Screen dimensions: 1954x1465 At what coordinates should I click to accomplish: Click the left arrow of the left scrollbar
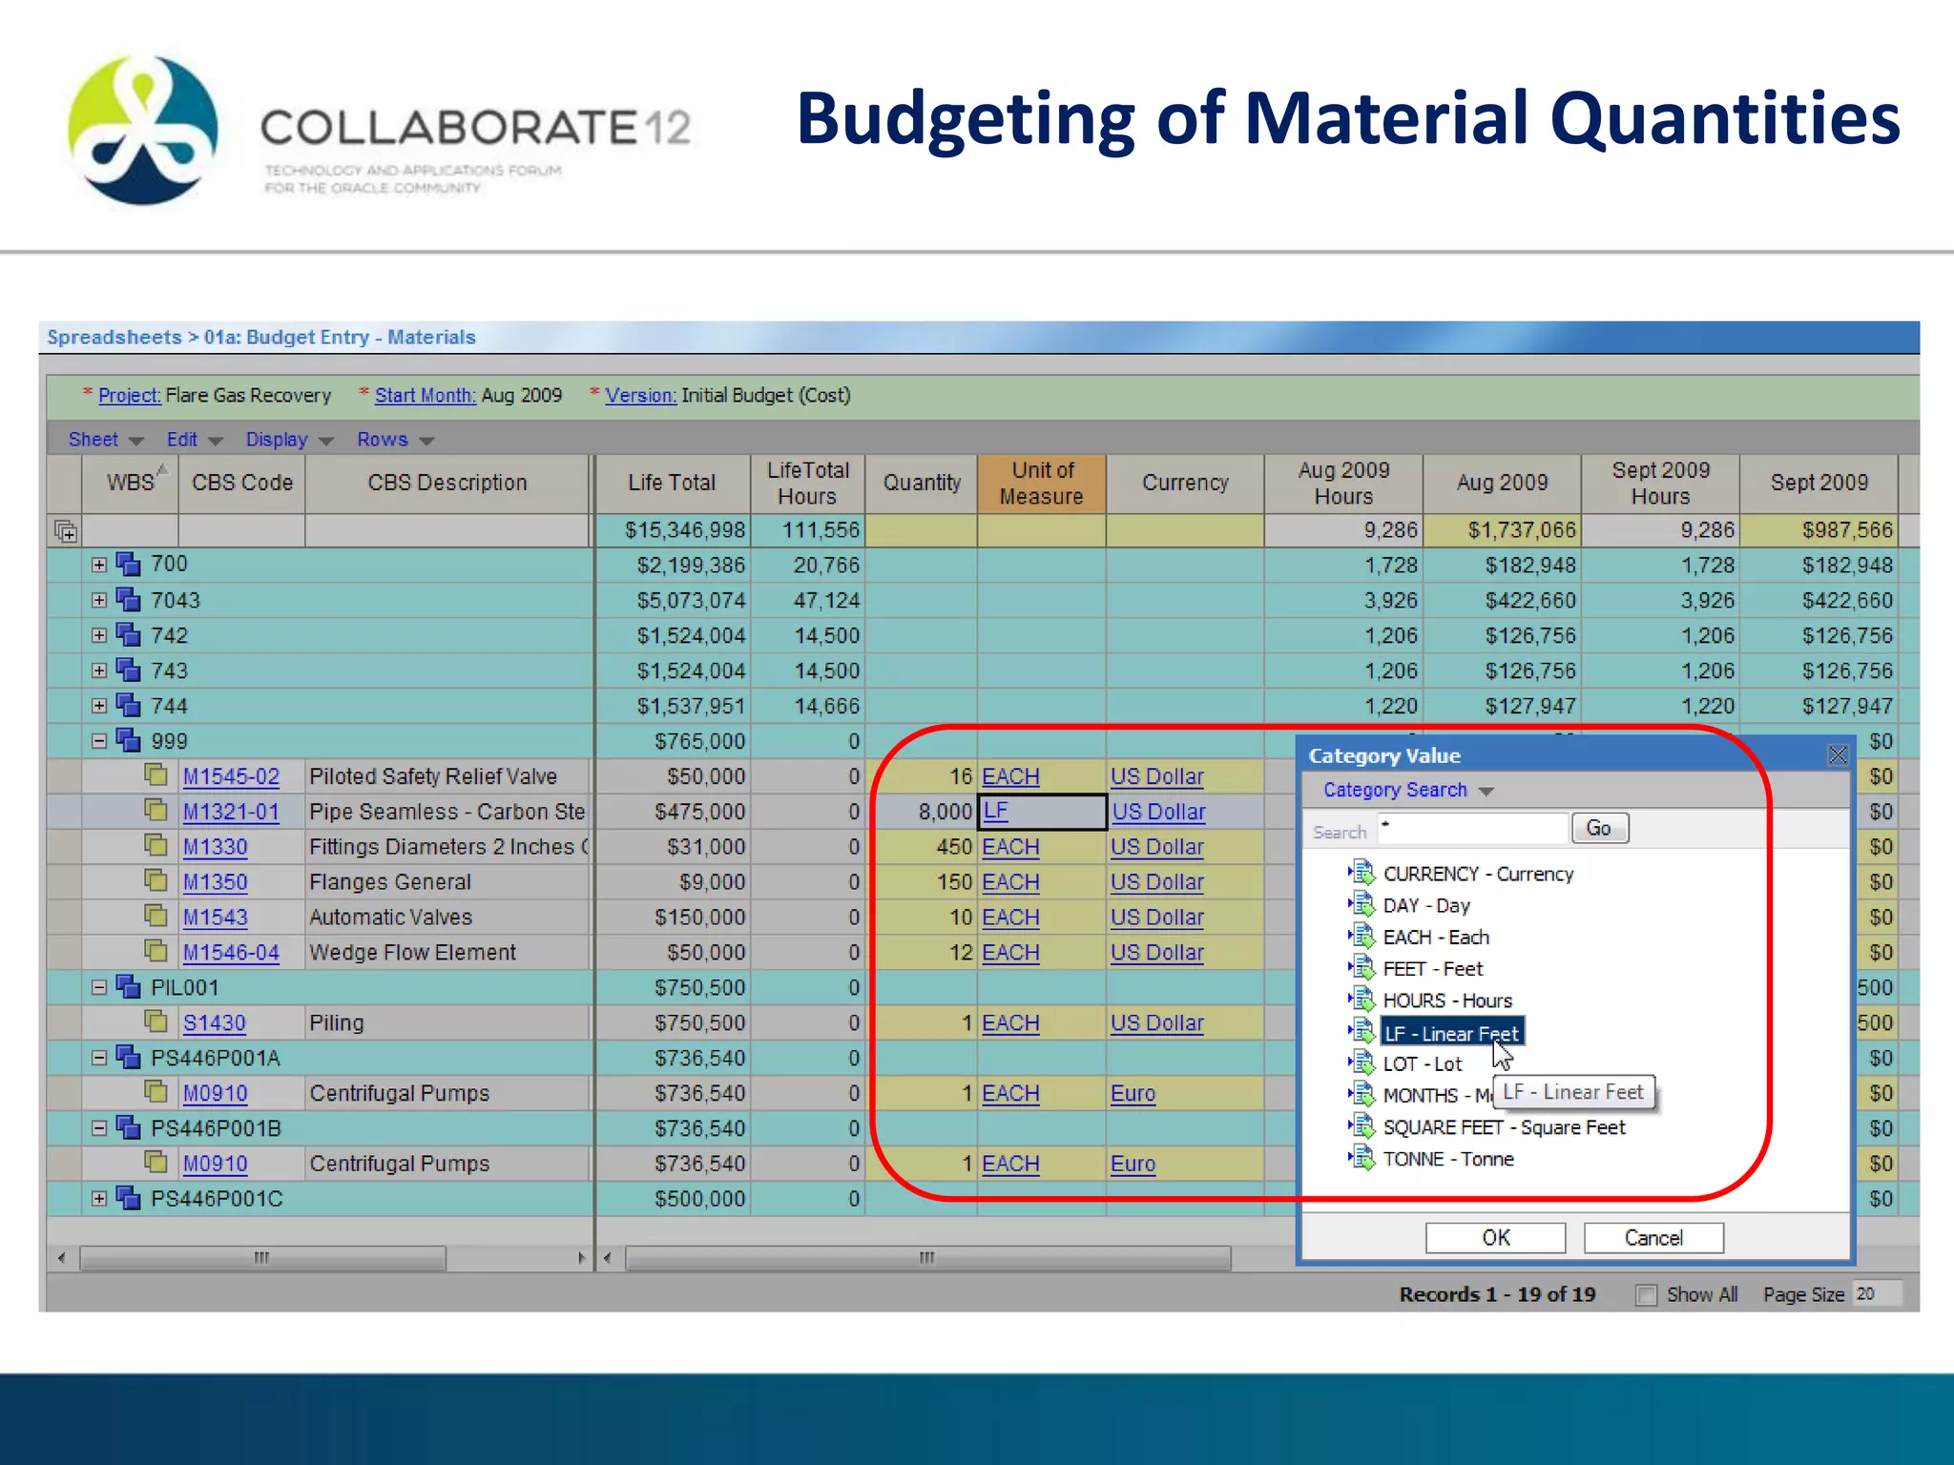[61, 1258]
